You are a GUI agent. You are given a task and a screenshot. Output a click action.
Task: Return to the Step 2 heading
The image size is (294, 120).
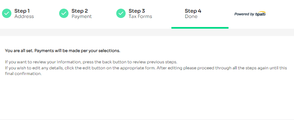point(80,11)
